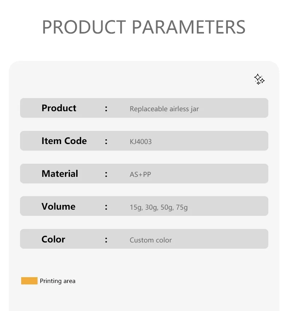The width and height of the screenshot is (288, 311).
Task: Click the Color row label
Action: coord(53,240)
